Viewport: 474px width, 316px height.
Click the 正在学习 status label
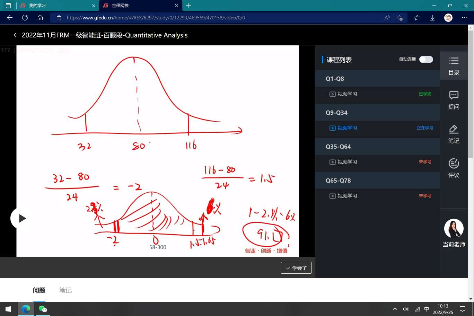[x=425, y=128]
